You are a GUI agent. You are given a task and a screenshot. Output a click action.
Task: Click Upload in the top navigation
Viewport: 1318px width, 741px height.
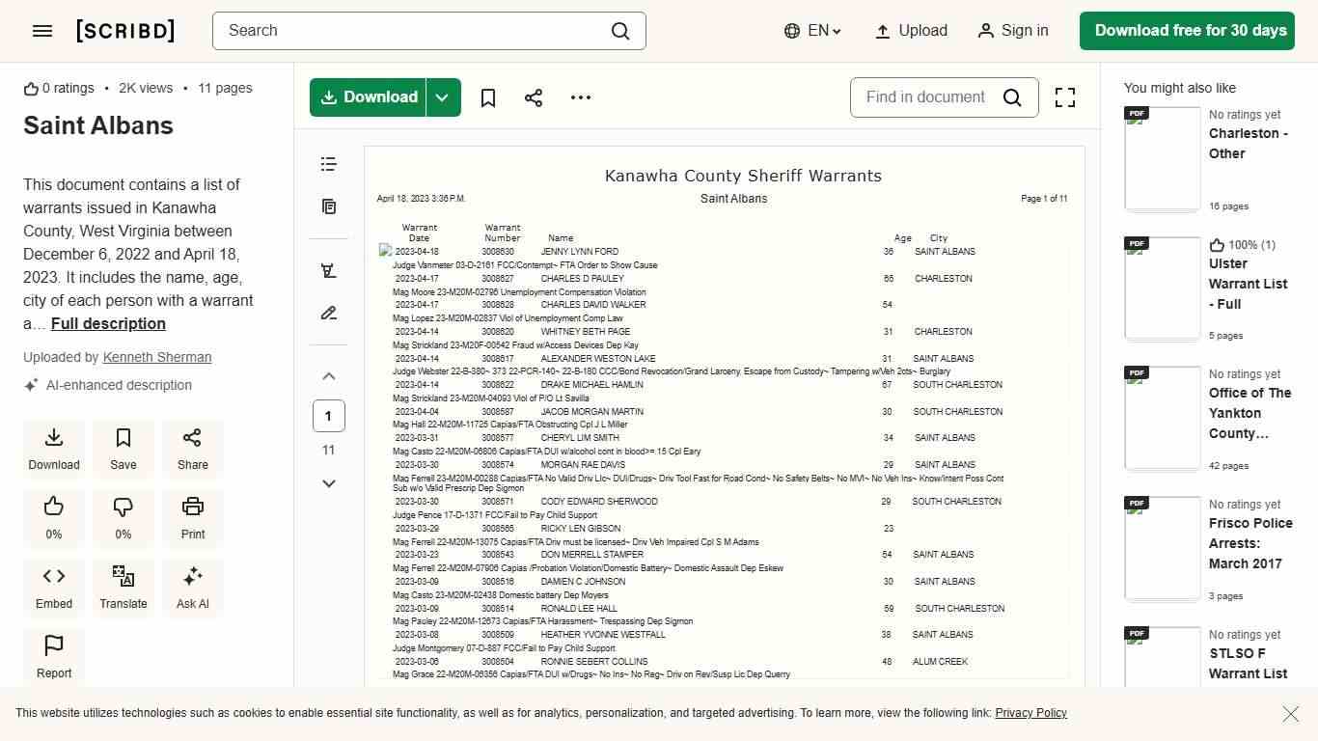911,31
